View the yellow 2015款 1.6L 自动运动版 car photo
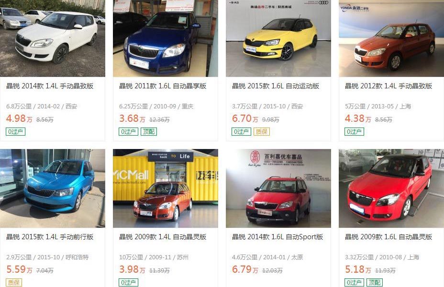The width and height of the screenshot is (444, 287). click(278, 38)
